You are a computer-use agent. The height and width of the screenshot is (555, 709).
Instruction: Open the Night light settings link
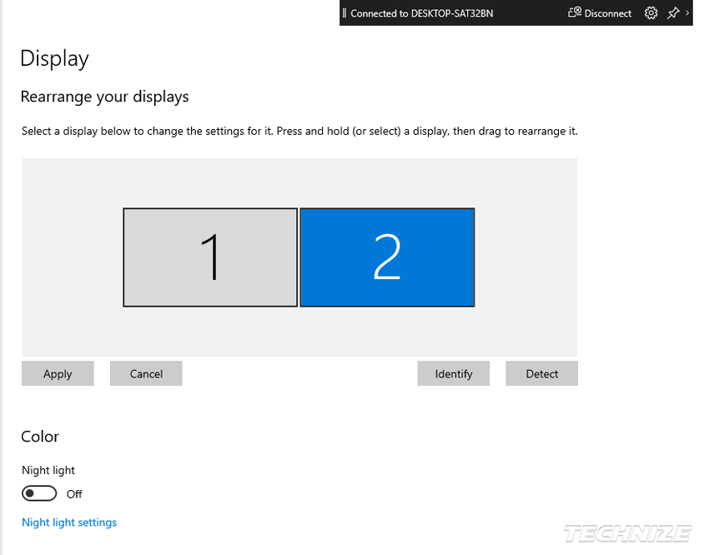(69, 522)
